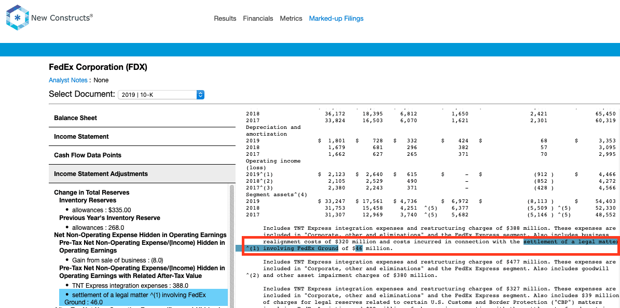The height and width of the screenshot is (308, 620).
Task: Click the ^(2) footnote marker
Action: click(252, 275)
